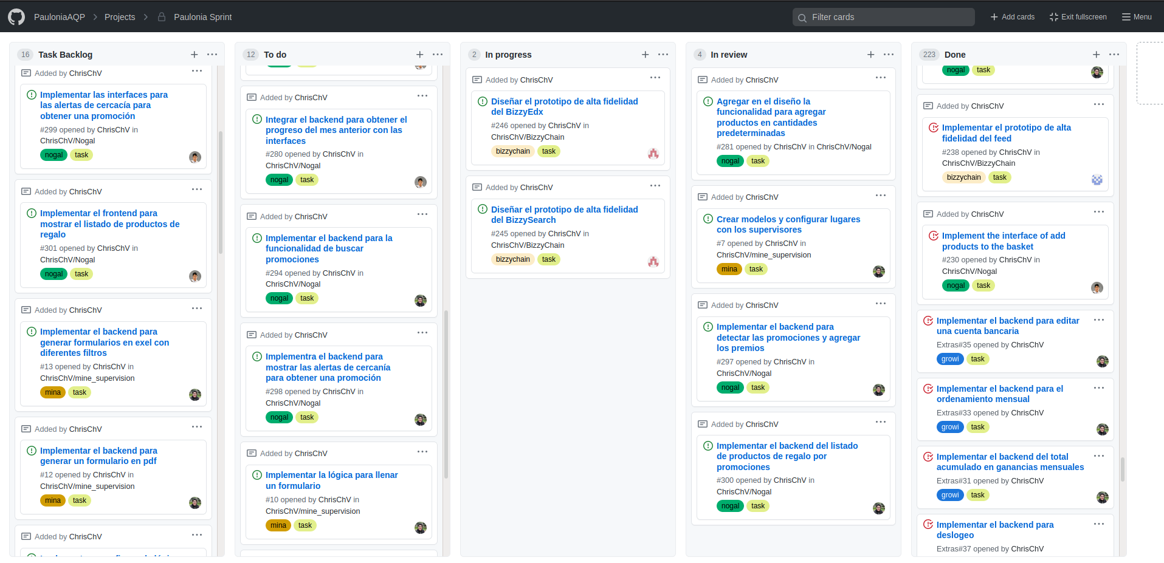Open card menu for 'ordenamiento mensual' card
The image size is (1164, 563).
1099,387
